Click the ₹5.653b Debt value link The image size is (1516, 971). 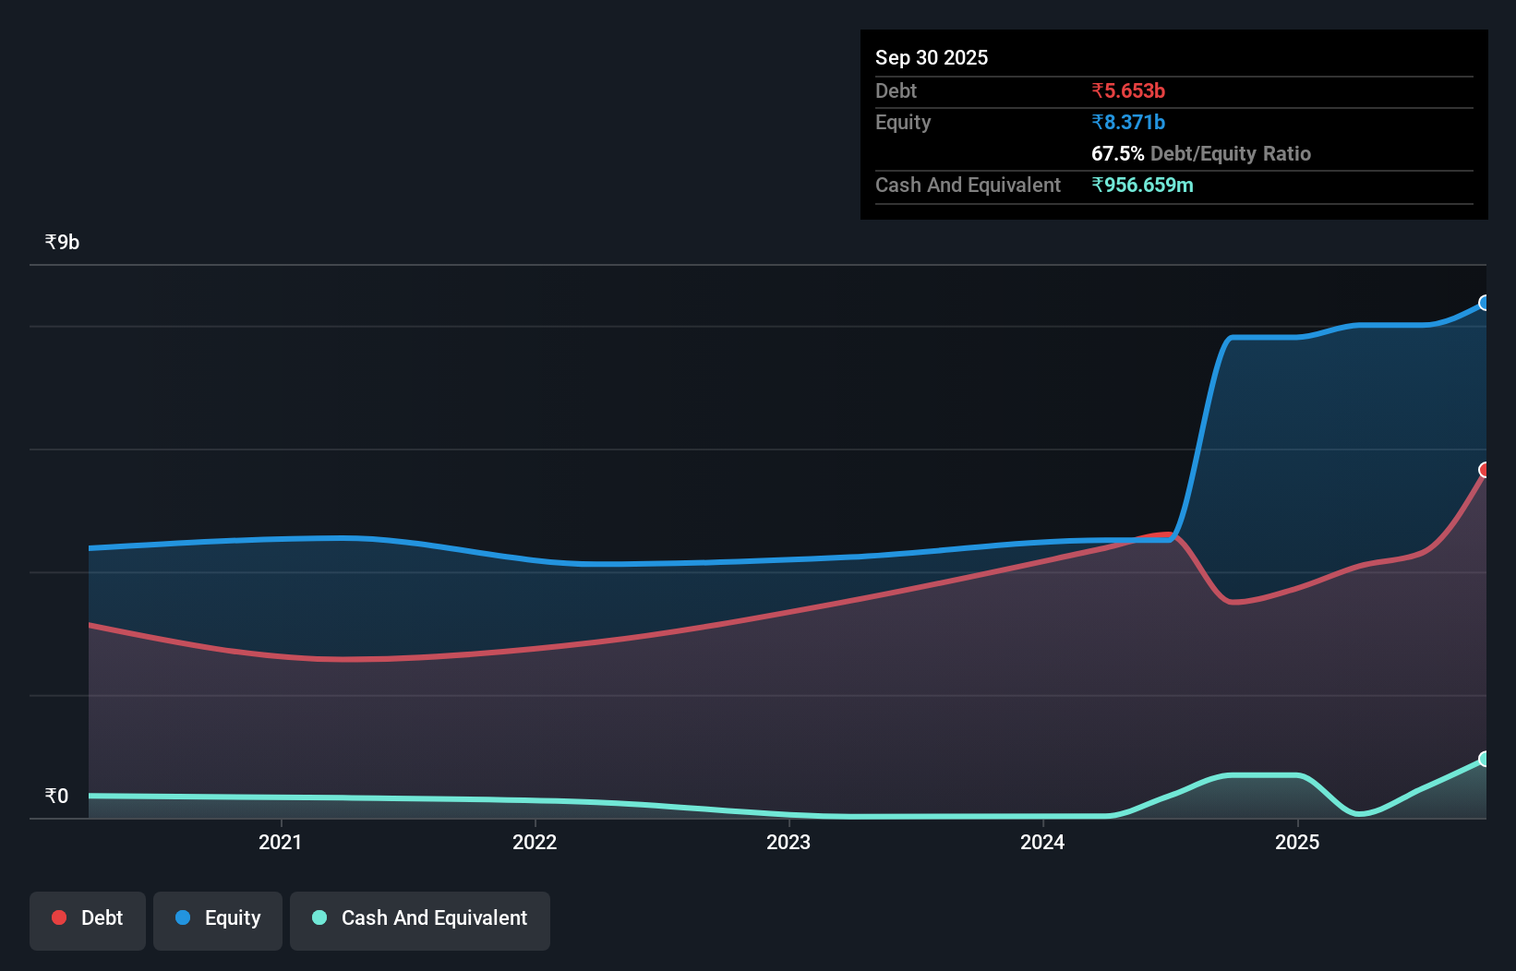tap(1128, 90)
